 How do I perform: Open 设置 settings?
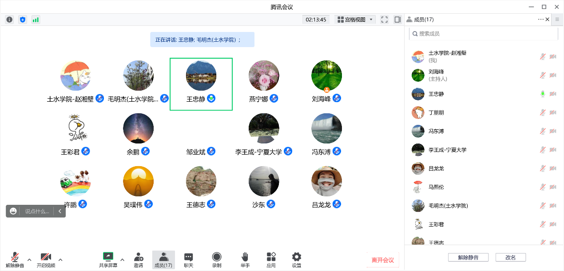(297, 260)
